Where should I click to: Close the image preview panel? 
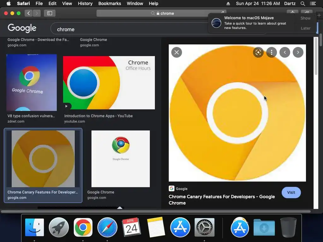click(x=177, y=52)
